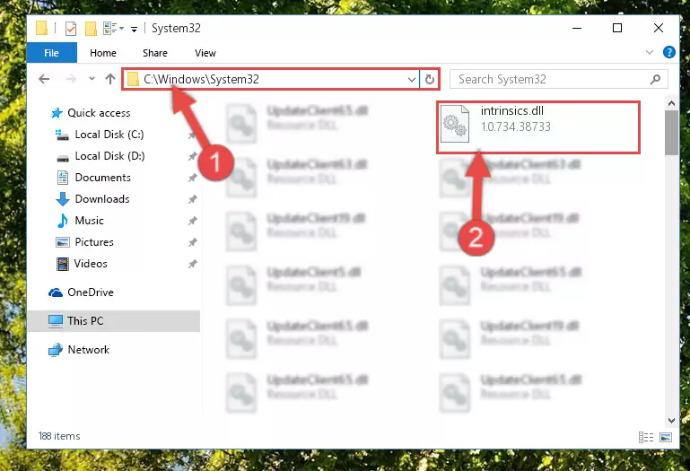Open the Customize Quick Access Toolbar arrow

pos(134,30)
